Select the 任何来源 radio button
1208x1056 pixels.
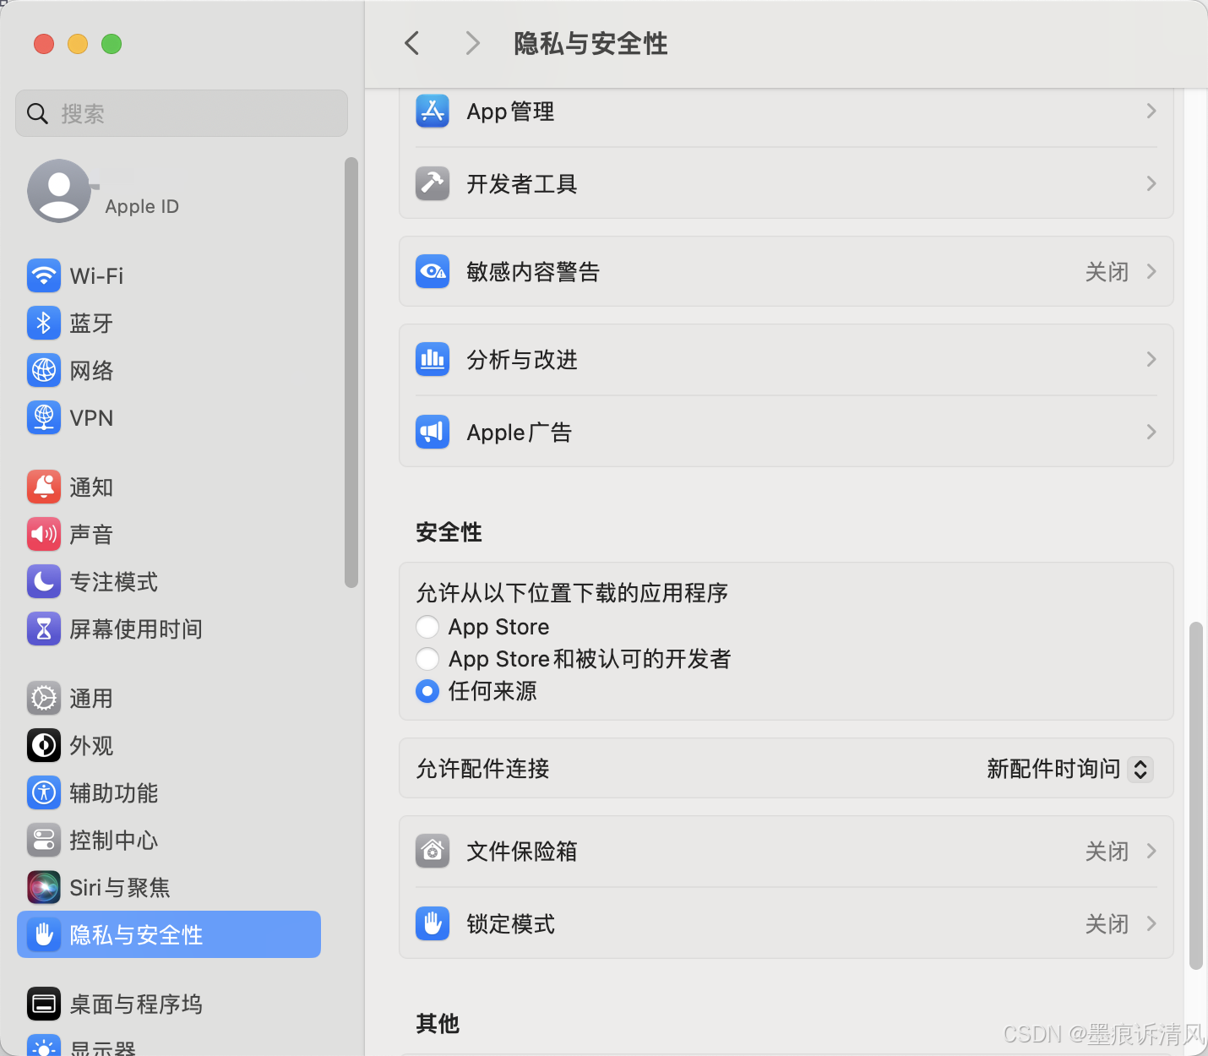click(x=427, y=691)
